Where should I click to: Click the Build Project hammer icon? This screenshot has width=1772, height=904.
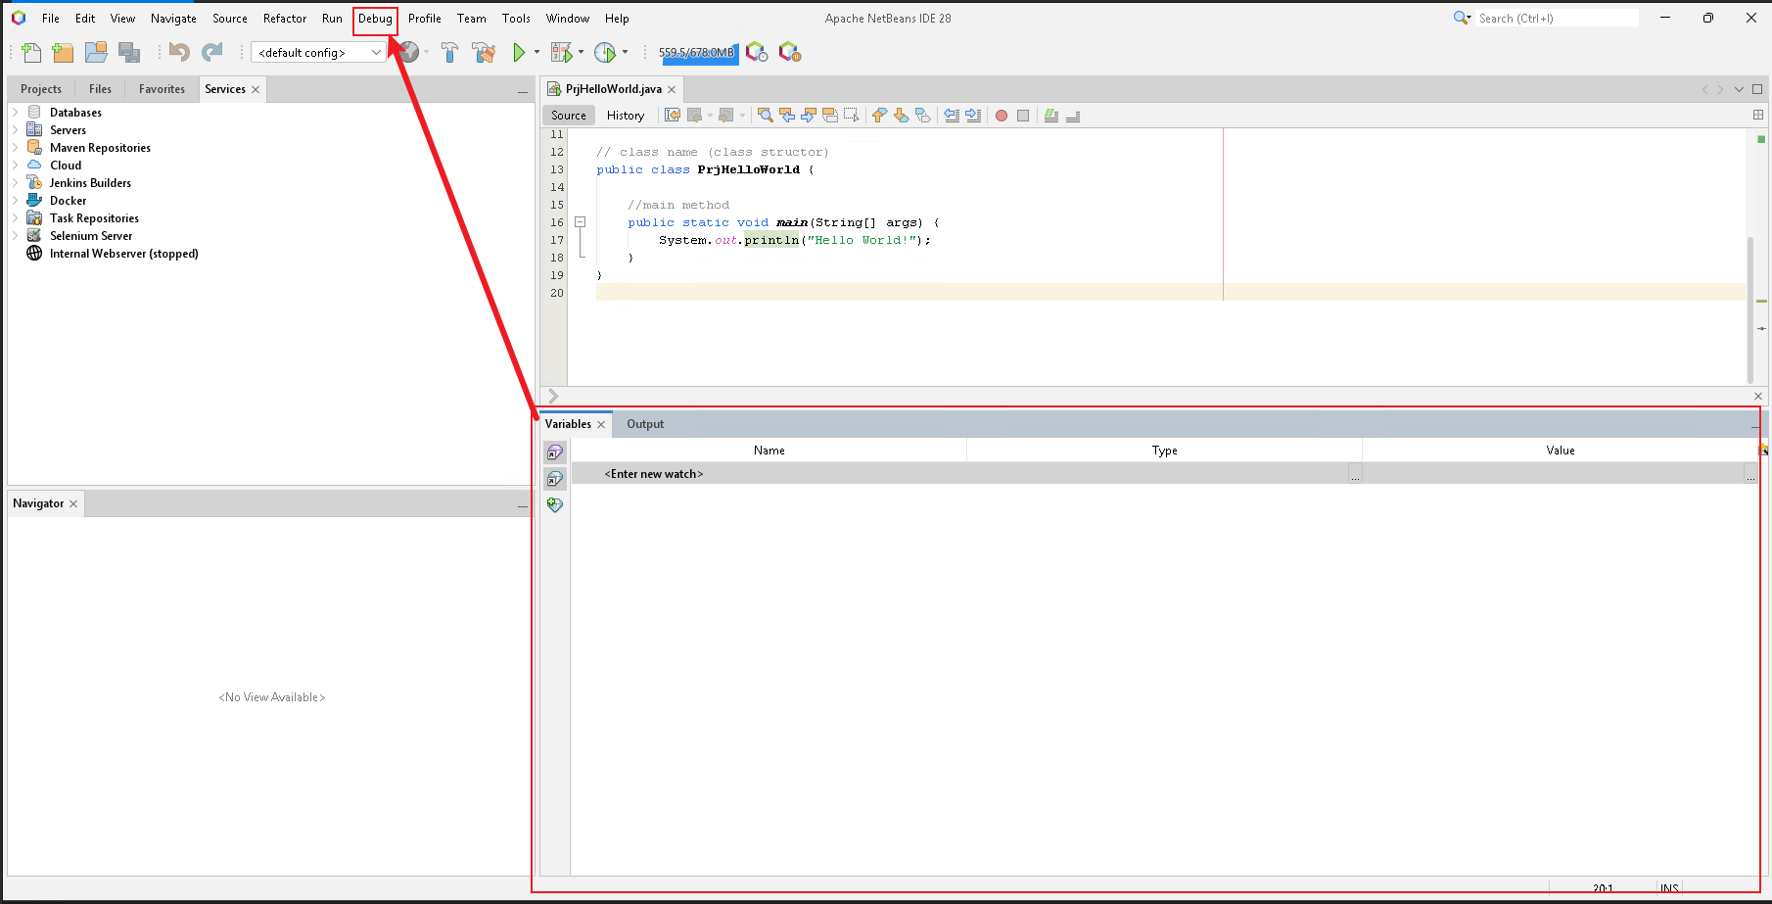(449, 53)
